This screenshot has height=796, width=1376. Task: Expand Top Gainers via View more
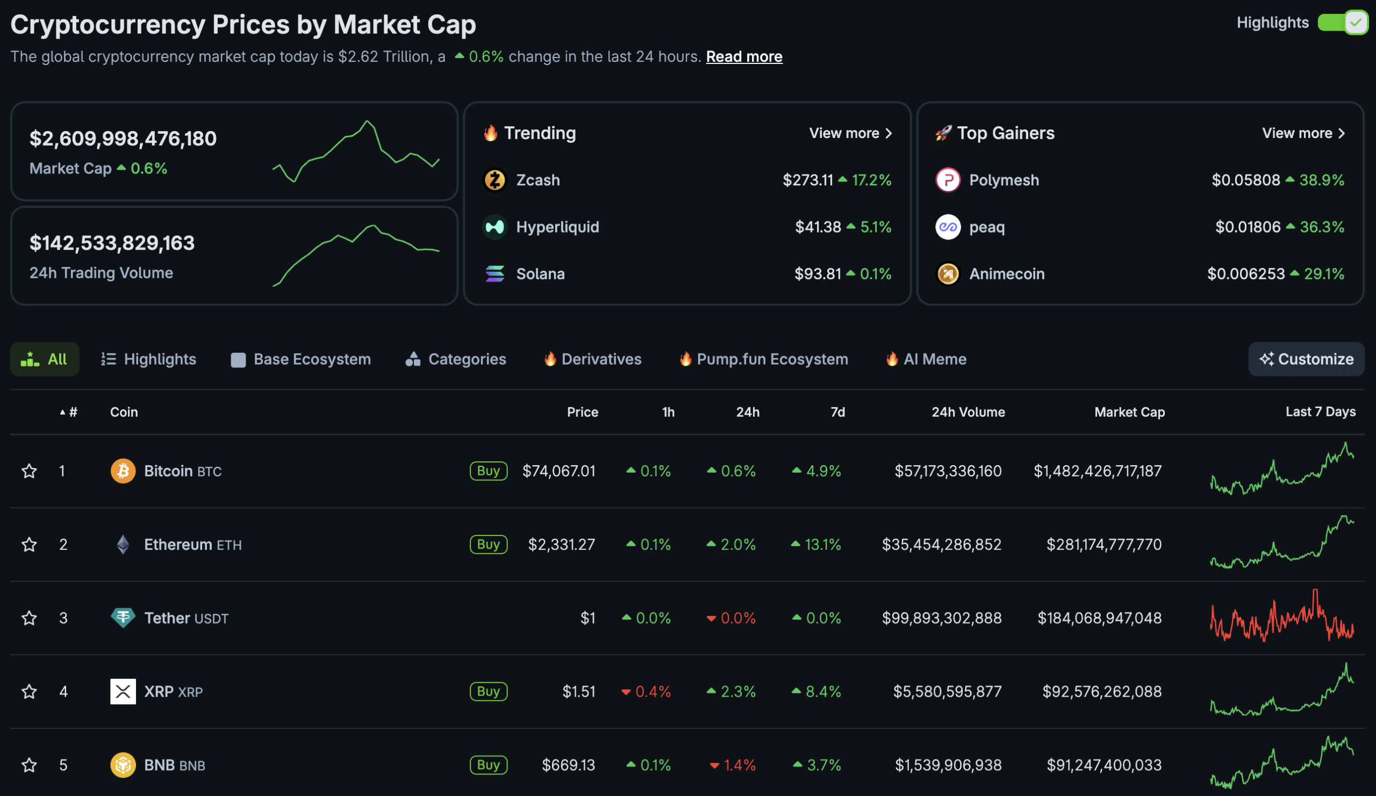[x=1303, y=133]
